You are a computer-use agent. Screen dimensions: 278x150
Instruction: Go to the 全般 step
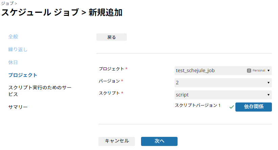click(13, 37)
